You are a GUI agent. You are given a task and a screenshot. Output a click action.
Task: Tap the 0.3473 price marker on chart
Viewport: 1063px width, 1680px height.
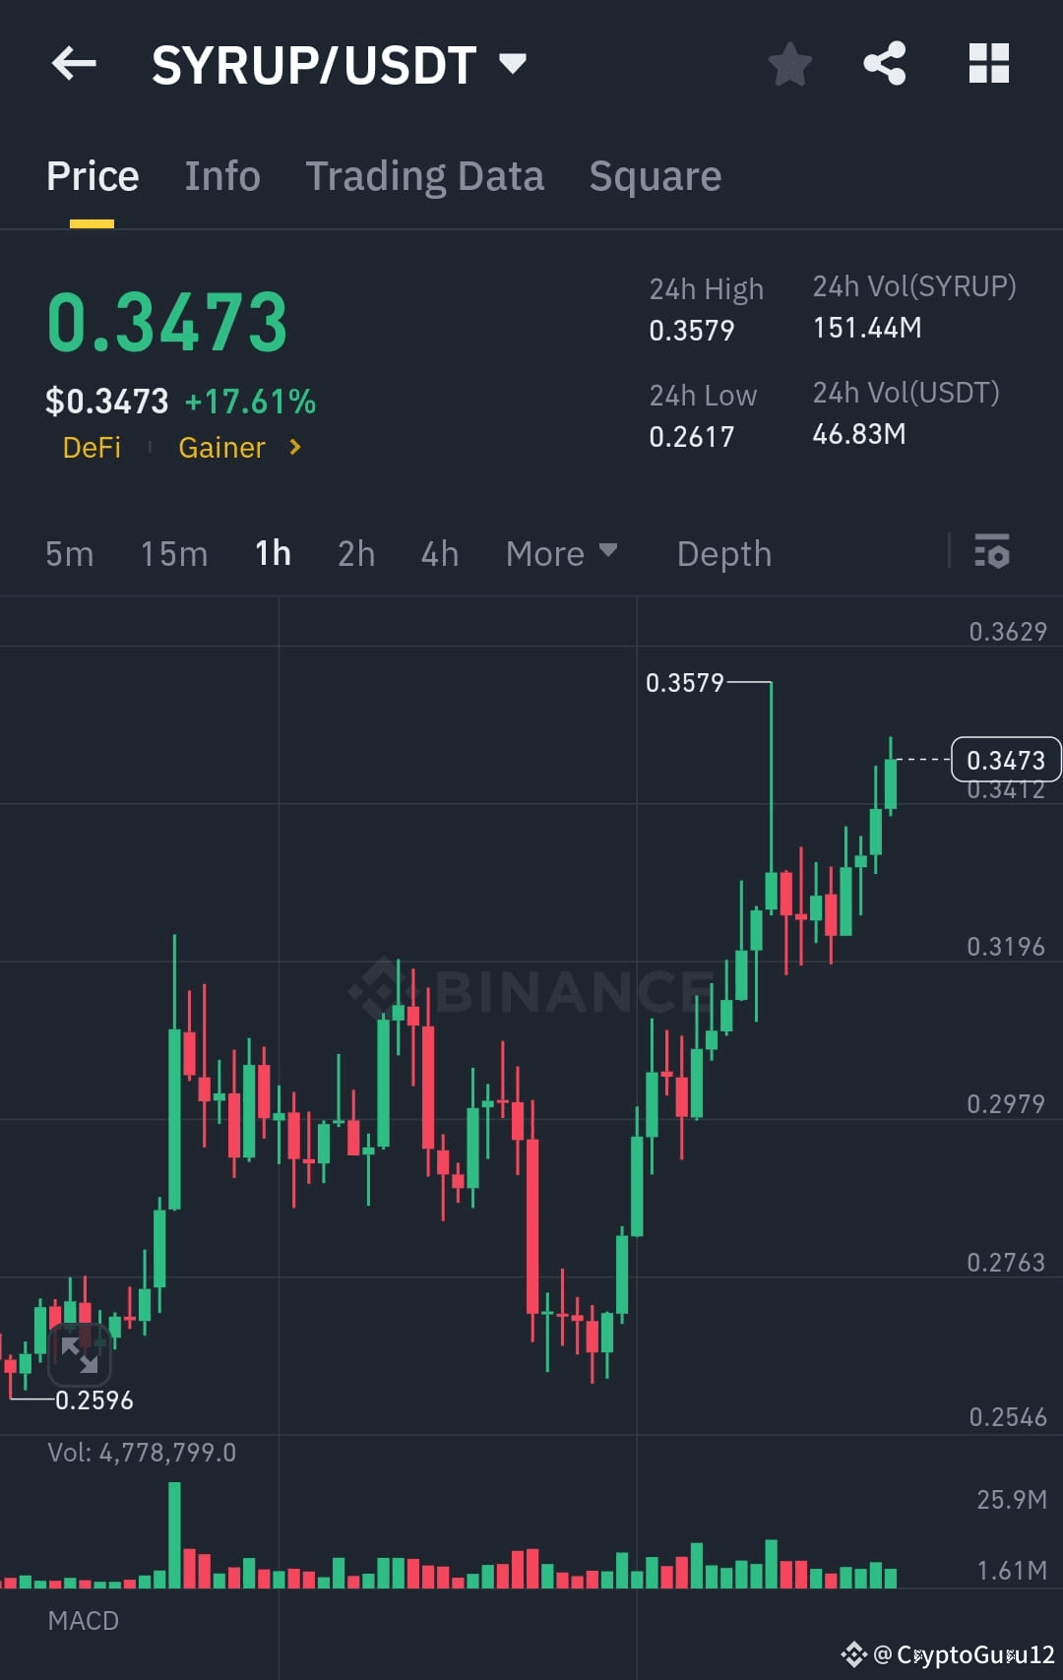[x=1005, y=759]
